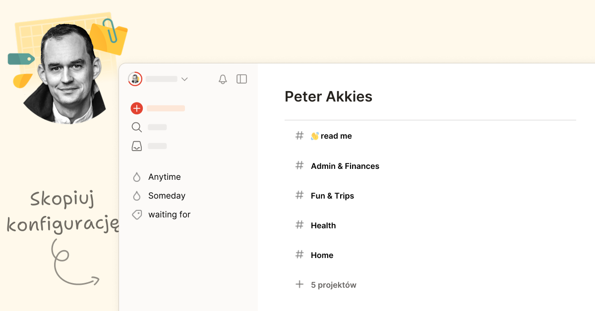Click the tag icon beside waiting for
595x311 pixels.
(137, 214)
